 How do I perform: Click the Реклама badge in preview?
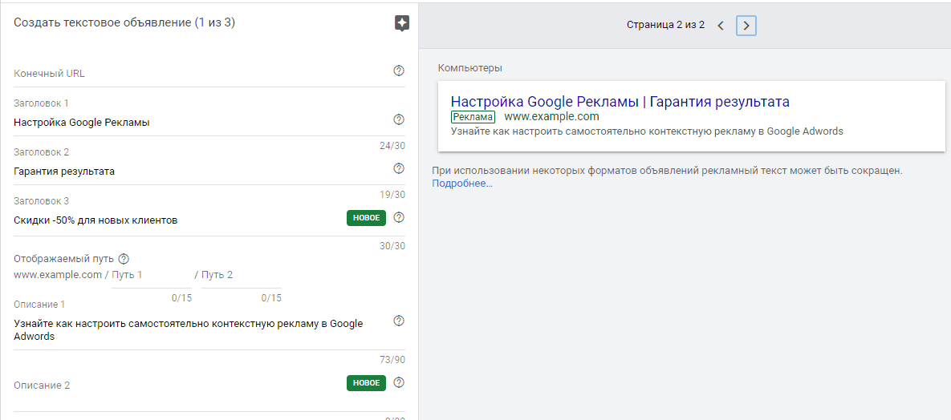tap(473, 117)
